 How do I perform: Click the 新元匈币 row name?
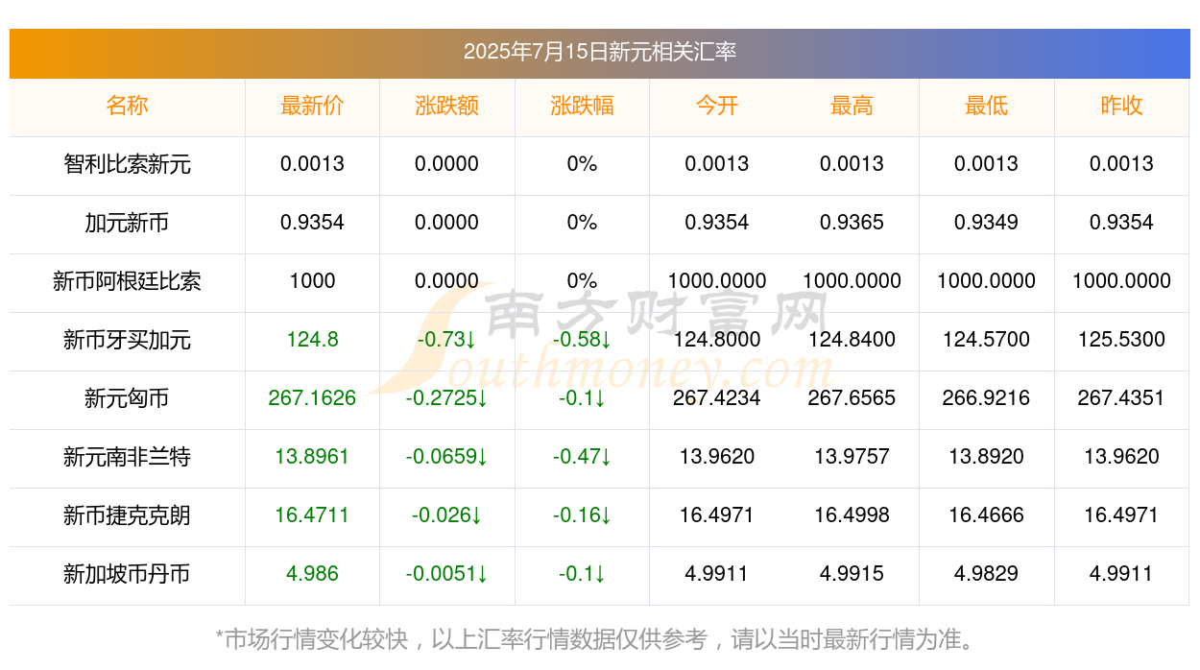(x=127, y=398)
